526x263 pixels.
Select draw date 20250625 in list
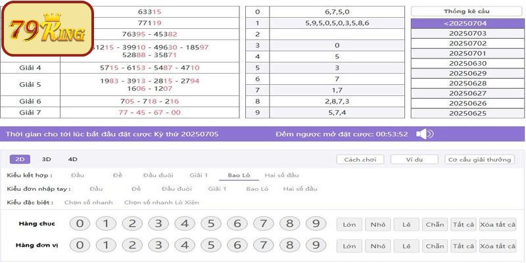467,113
